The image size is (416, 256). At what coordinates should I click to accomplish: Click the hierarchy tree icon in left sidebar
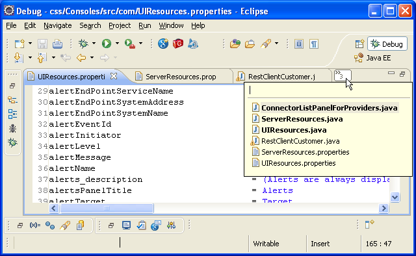tap(12, 100)
